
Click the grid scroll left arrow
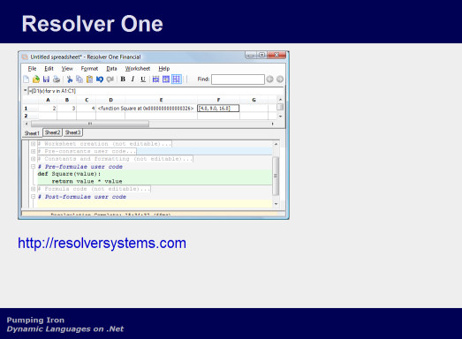27,124
